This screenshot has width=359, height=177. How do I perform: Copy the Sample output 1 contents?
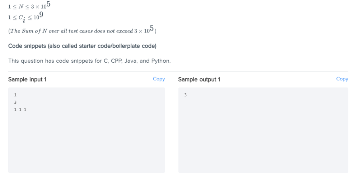pos(342,79)
